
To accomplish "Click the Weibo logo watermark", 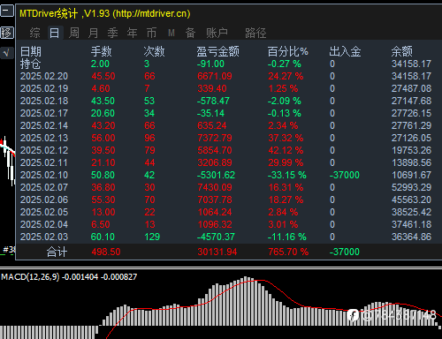I will pos(353,315).
